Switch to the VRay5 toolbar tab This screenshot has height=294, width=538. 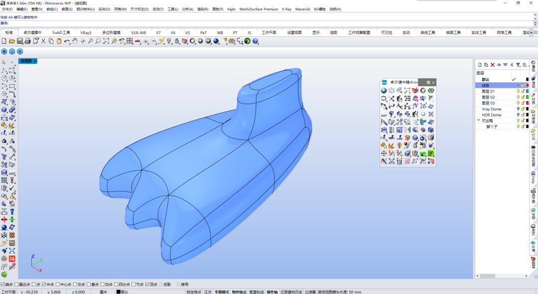pyautogui.click(x=86, y=32)
